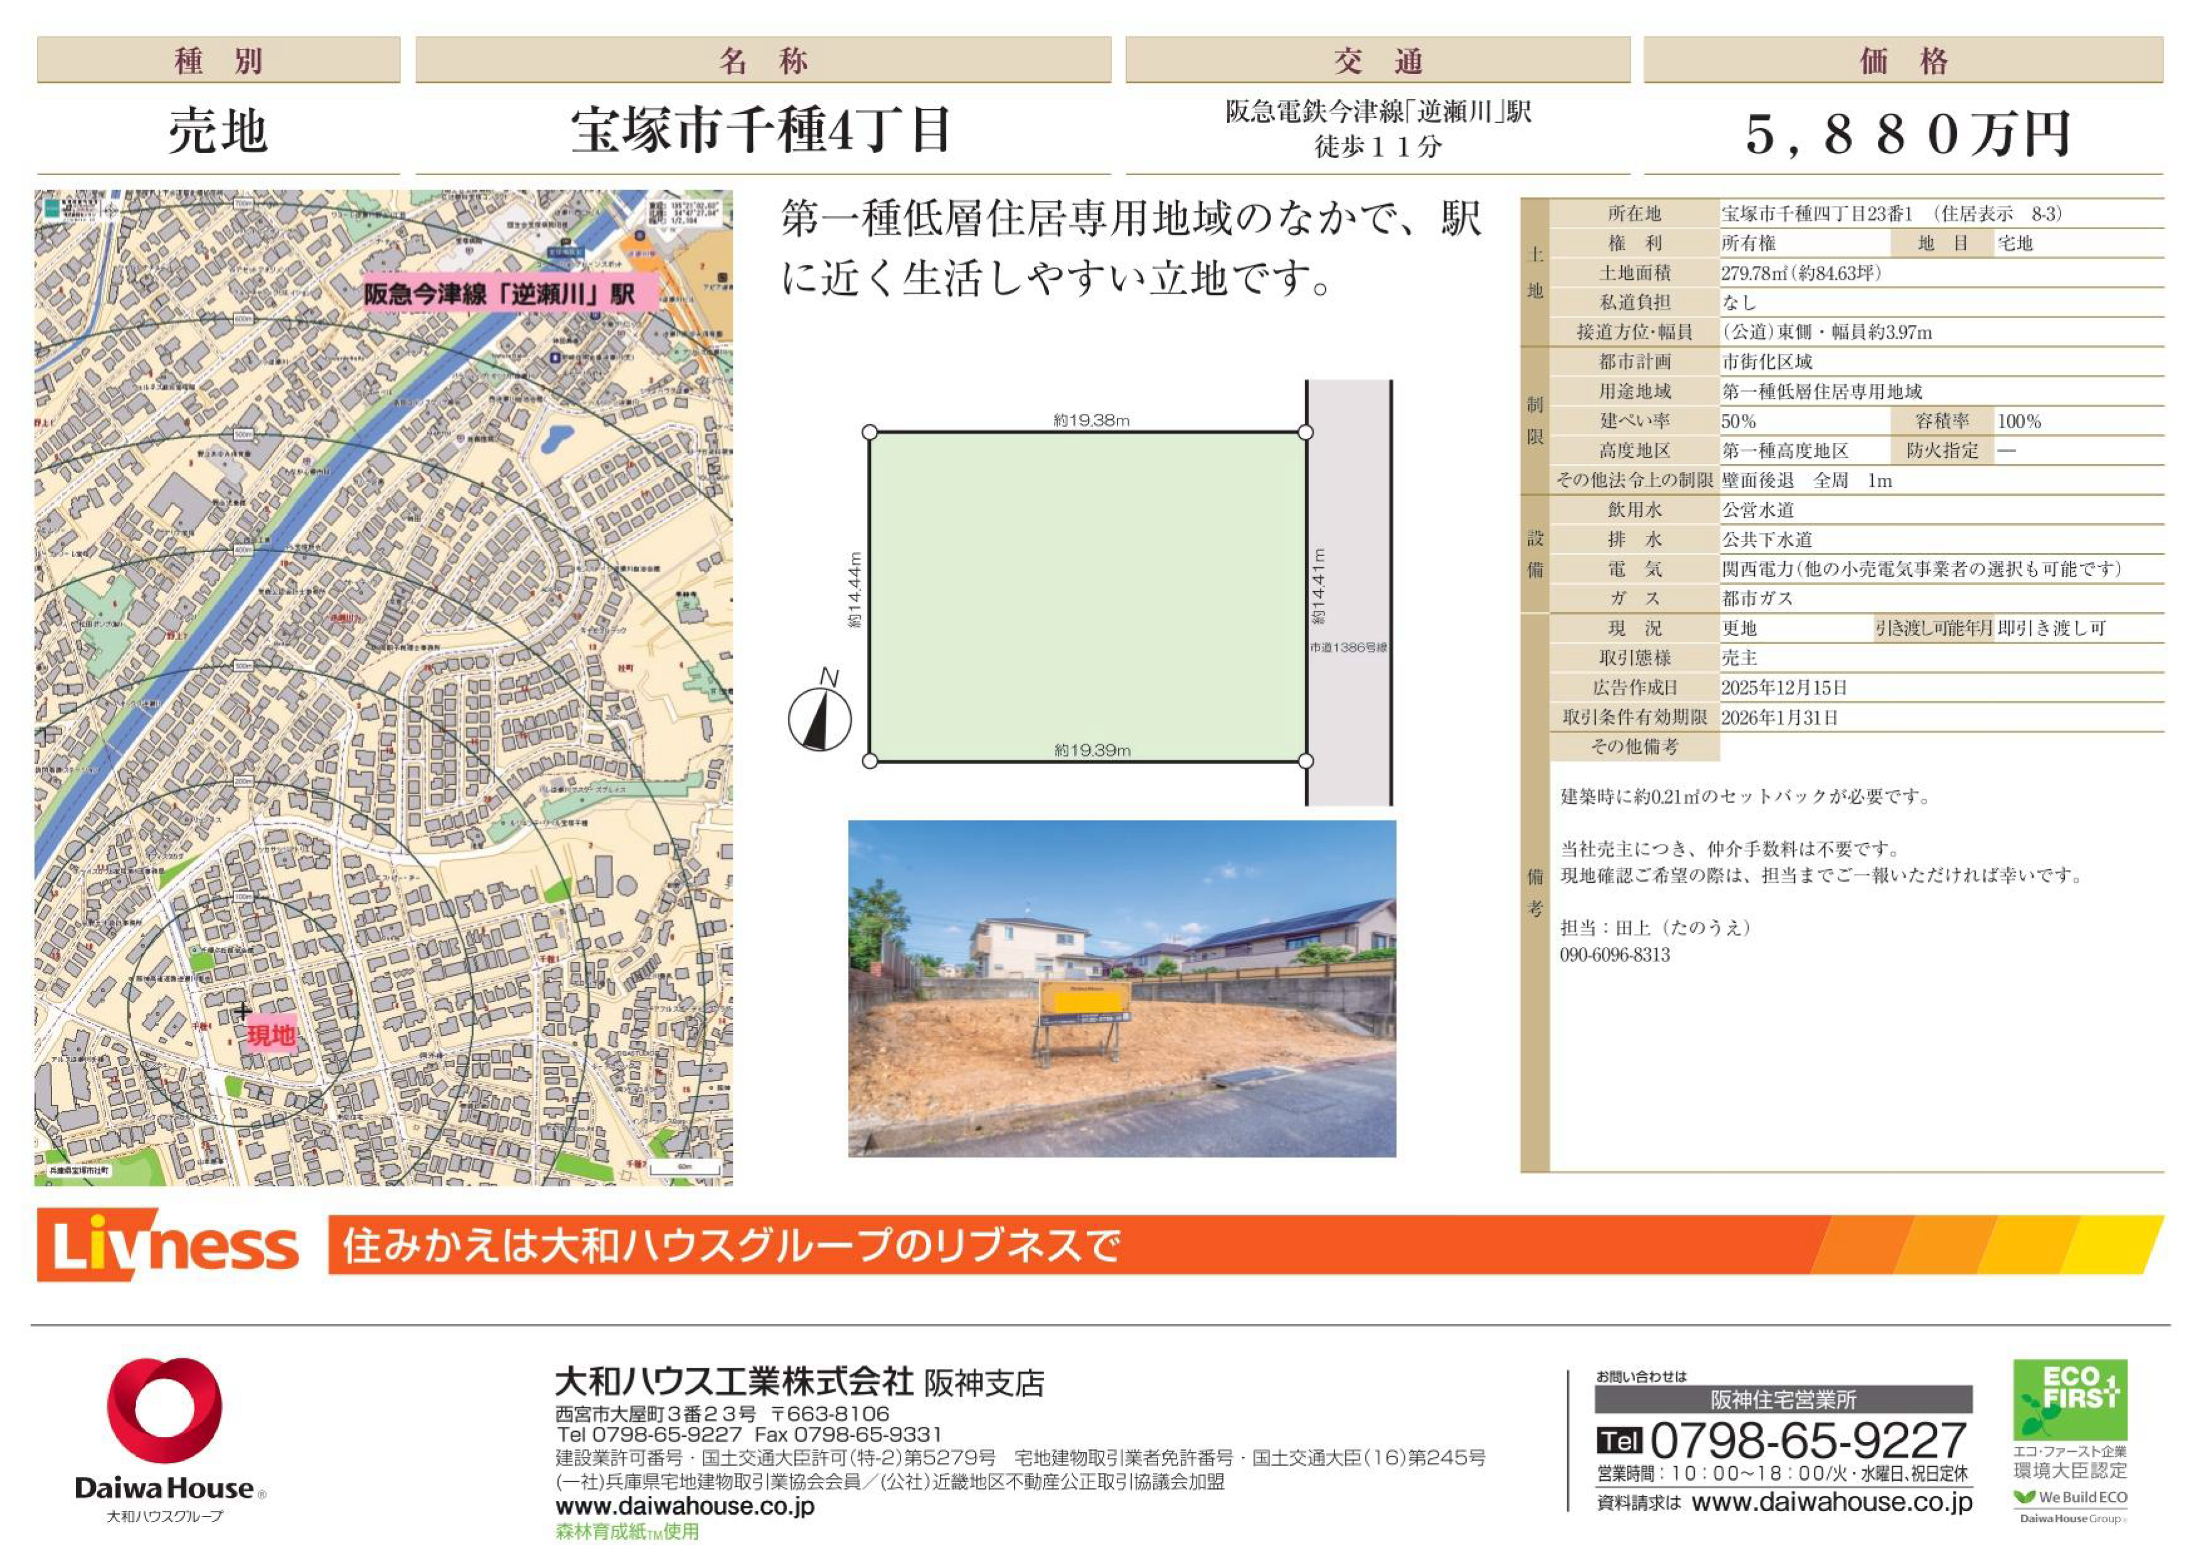The width and height of the screenshot is (2201, 1556).
Task: Click the 090-6096-8313 contact mobile number
Action: point(1614,955)
